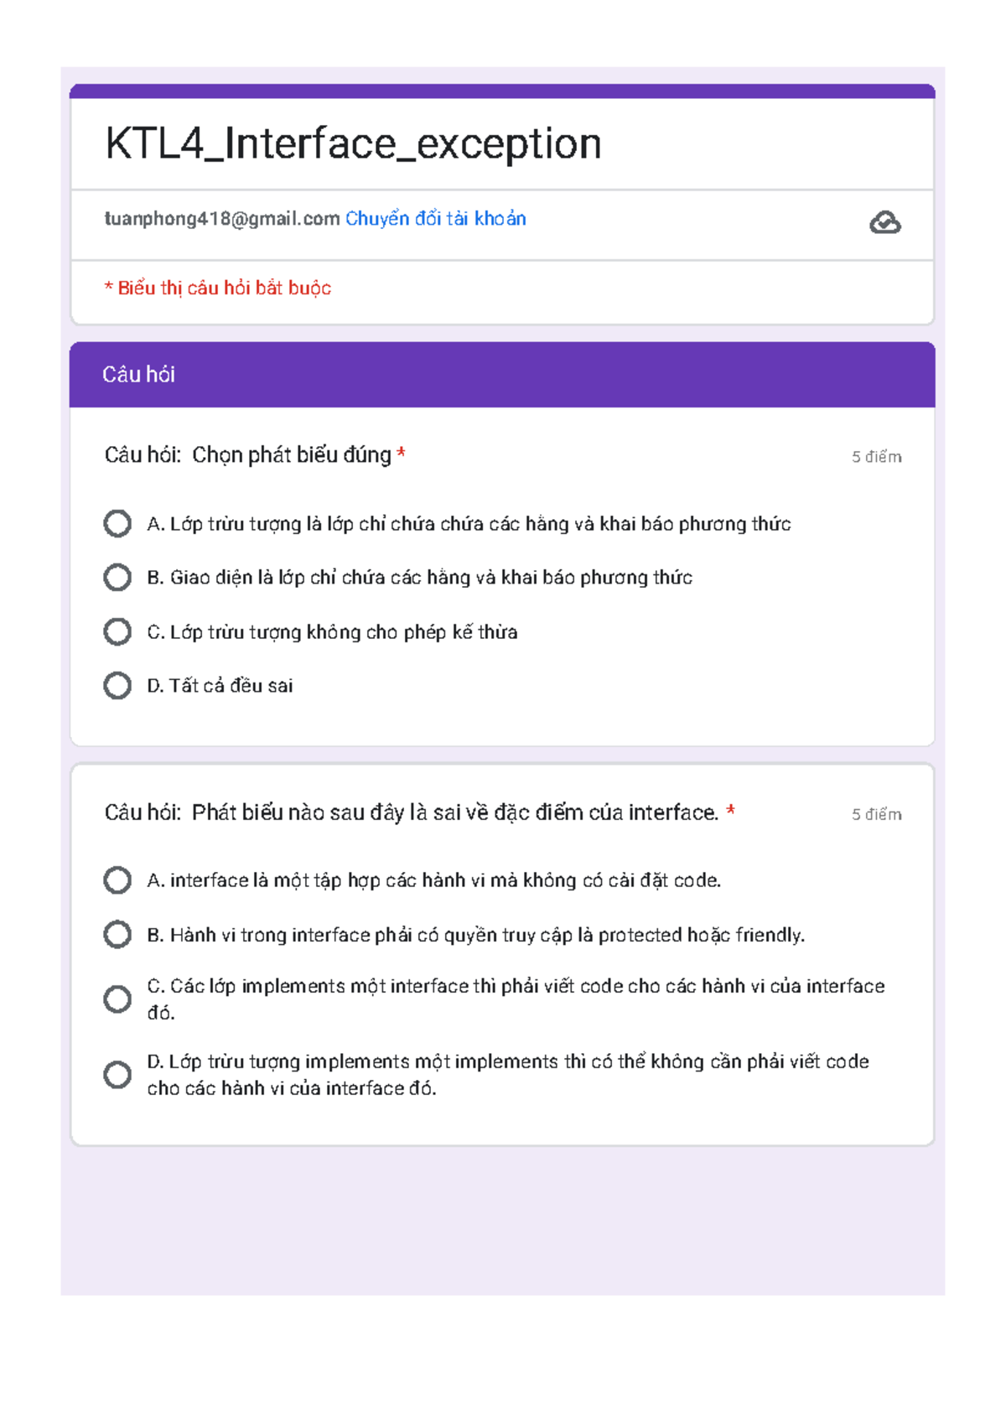Screen dimensions: 1006x1422
Task: Click the label text D. Tất cả đều sai
Action: pos(220,686)
